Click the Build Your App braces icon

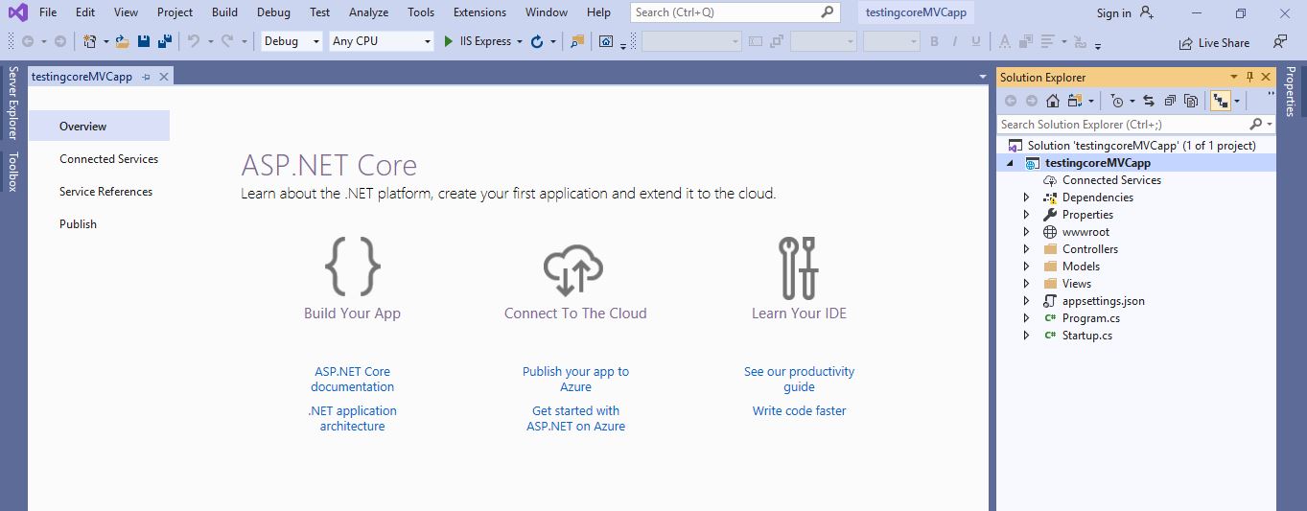[x=352, y=266]
